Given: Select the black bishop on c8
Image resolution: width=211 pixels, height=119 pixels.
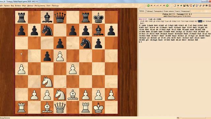Looking at the screenshot, I should 47,17.
